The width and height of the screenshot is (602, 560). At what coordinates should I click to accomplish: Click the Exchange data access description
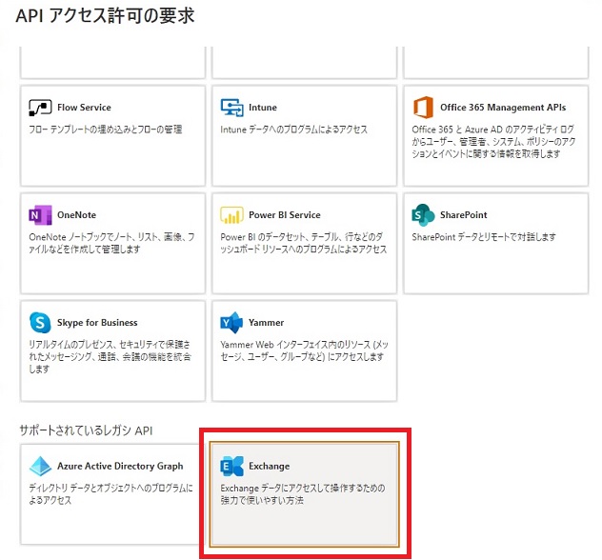click(x=303, y=494)
